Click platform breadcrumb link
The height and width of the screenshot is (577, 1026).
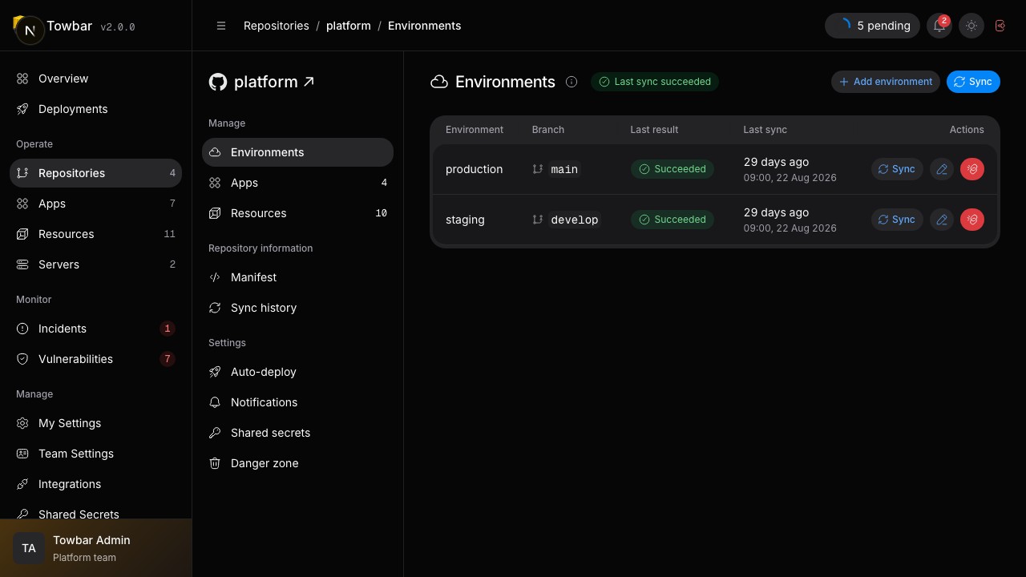(349, 26)
